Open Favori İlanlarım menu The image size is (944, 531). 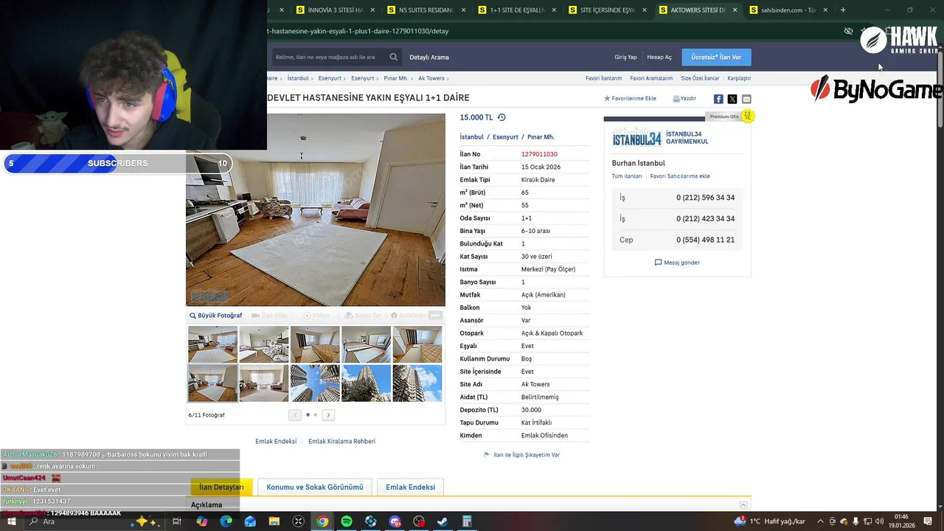[x=603, y=78]
